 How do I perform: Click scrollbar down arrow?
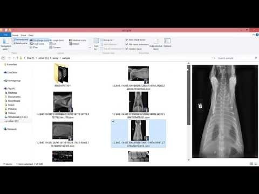pos(188,160)
